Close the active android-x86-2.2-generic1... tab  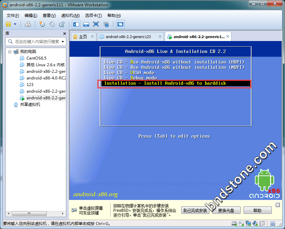(228, 36)
